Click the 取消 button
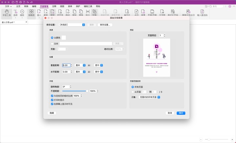Screen dimensions: 236x143 pos(170,113)
